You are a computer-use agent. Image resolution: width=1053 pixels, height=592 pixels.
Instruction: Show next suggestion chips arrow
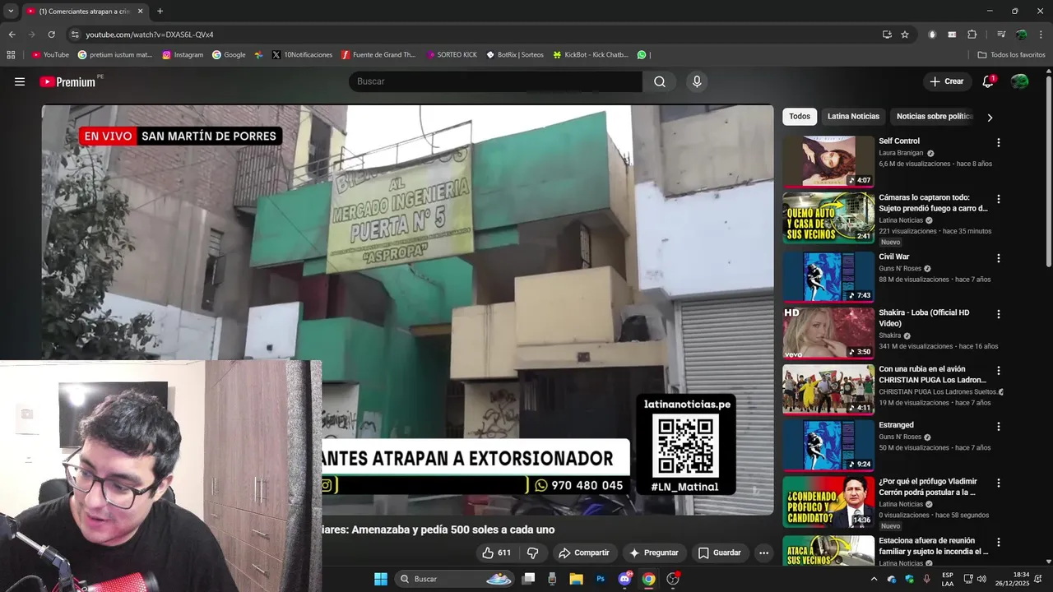[990, 118]
